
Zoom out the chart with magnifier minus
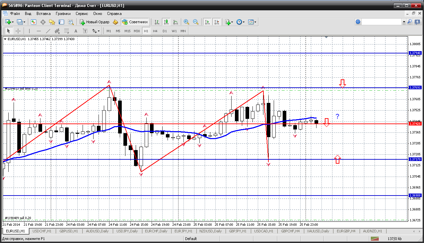click(196, 22)
